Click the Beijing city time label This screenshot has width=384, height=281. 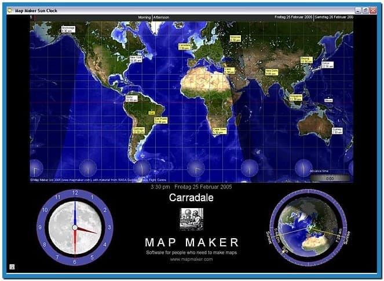[306, 60]
